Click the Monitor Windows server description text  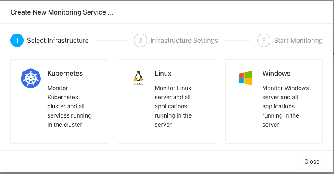click(x=285, y=106)
